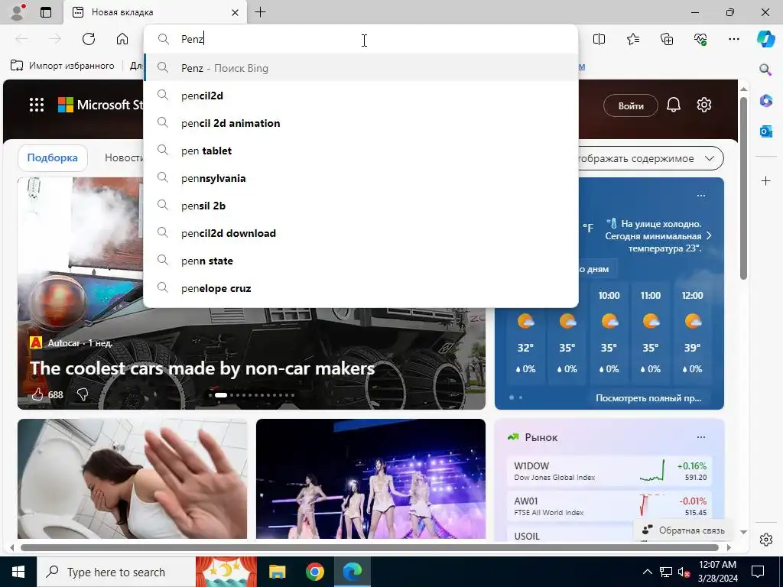
Task: Open sidebar settings gear at bottom
Action: click(x=765, y=540)
